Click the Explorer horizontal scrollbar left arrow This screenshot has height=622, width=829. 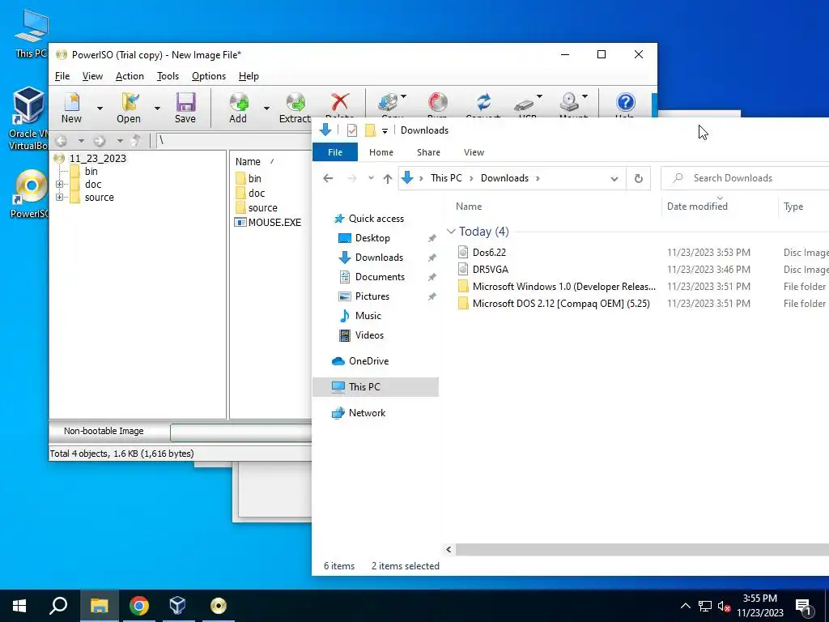pos(449,550)
